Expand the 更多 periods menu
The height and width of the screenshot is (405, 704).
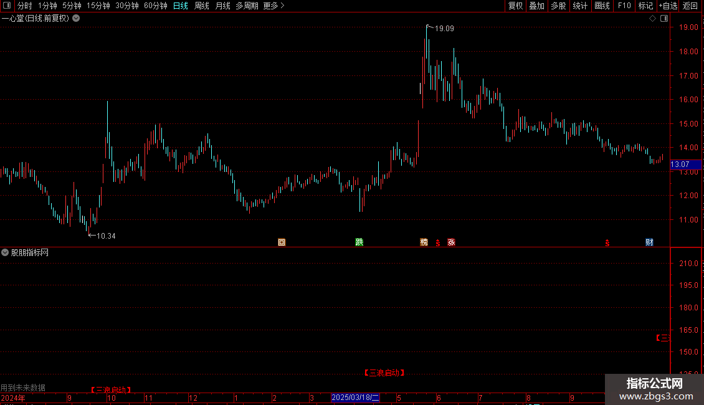coord(274,6)
